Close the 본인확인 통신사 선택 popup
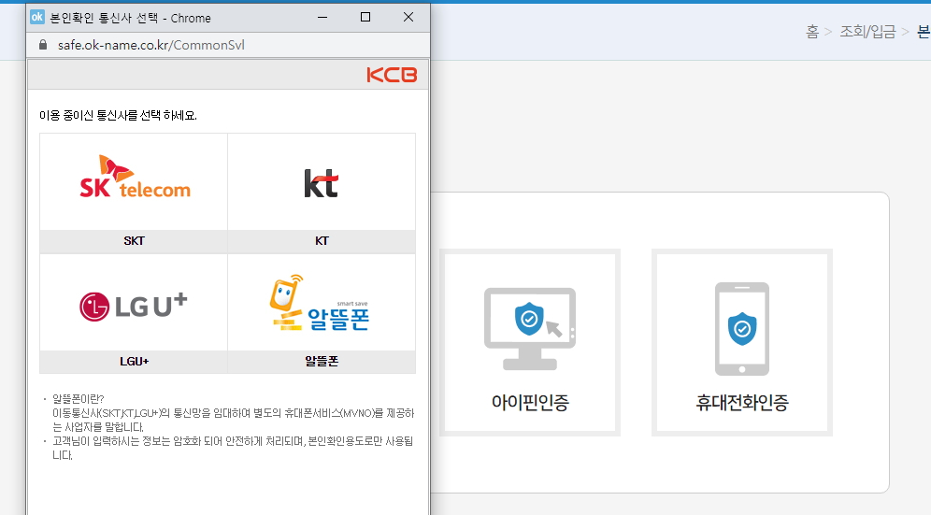Image resolution: width=931 pixels, height=515 pixels. click(408, 17)
